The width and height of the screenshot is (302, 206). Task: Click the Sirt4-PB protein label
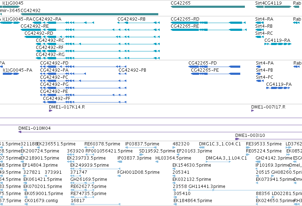(264, 70)
